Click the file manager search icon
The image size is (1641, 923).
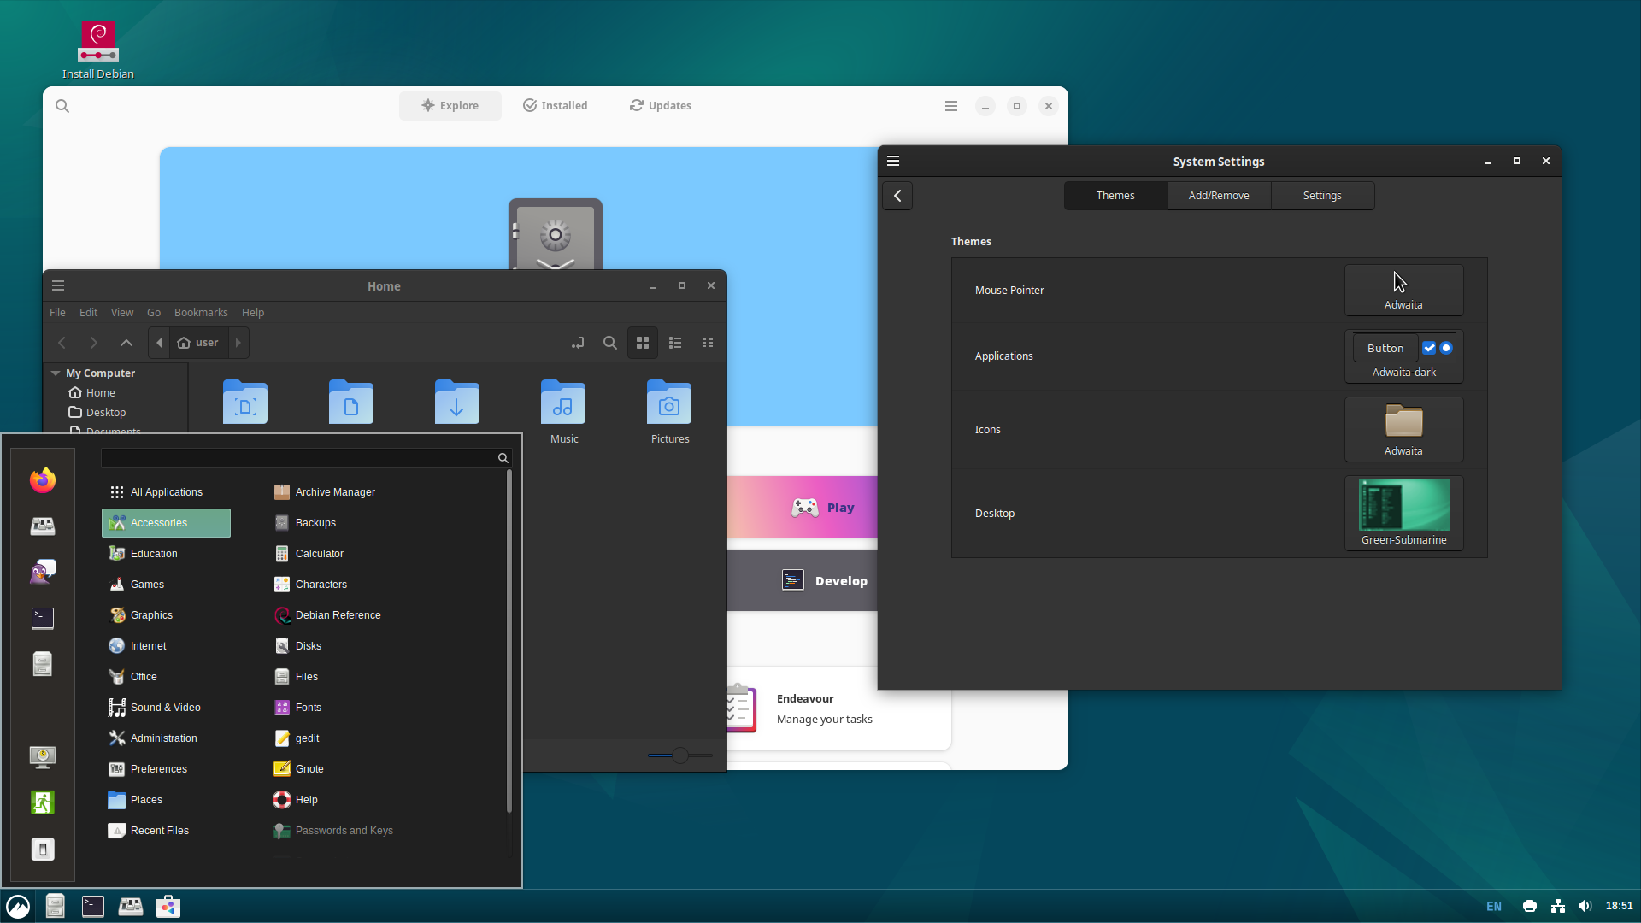pyautogui.click(x=609, y=343)
